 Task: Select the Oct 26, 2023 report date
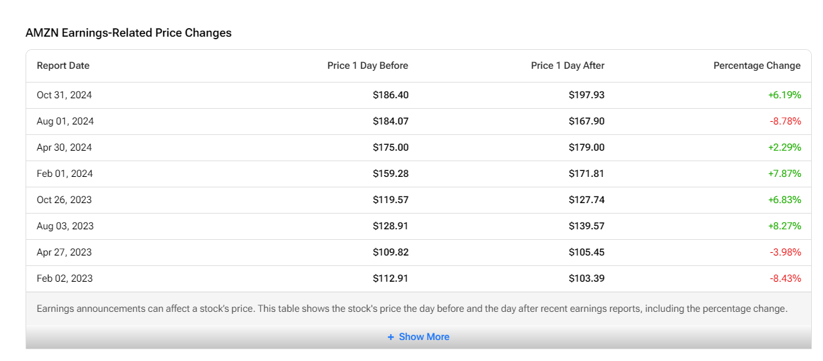click(64, 200)
